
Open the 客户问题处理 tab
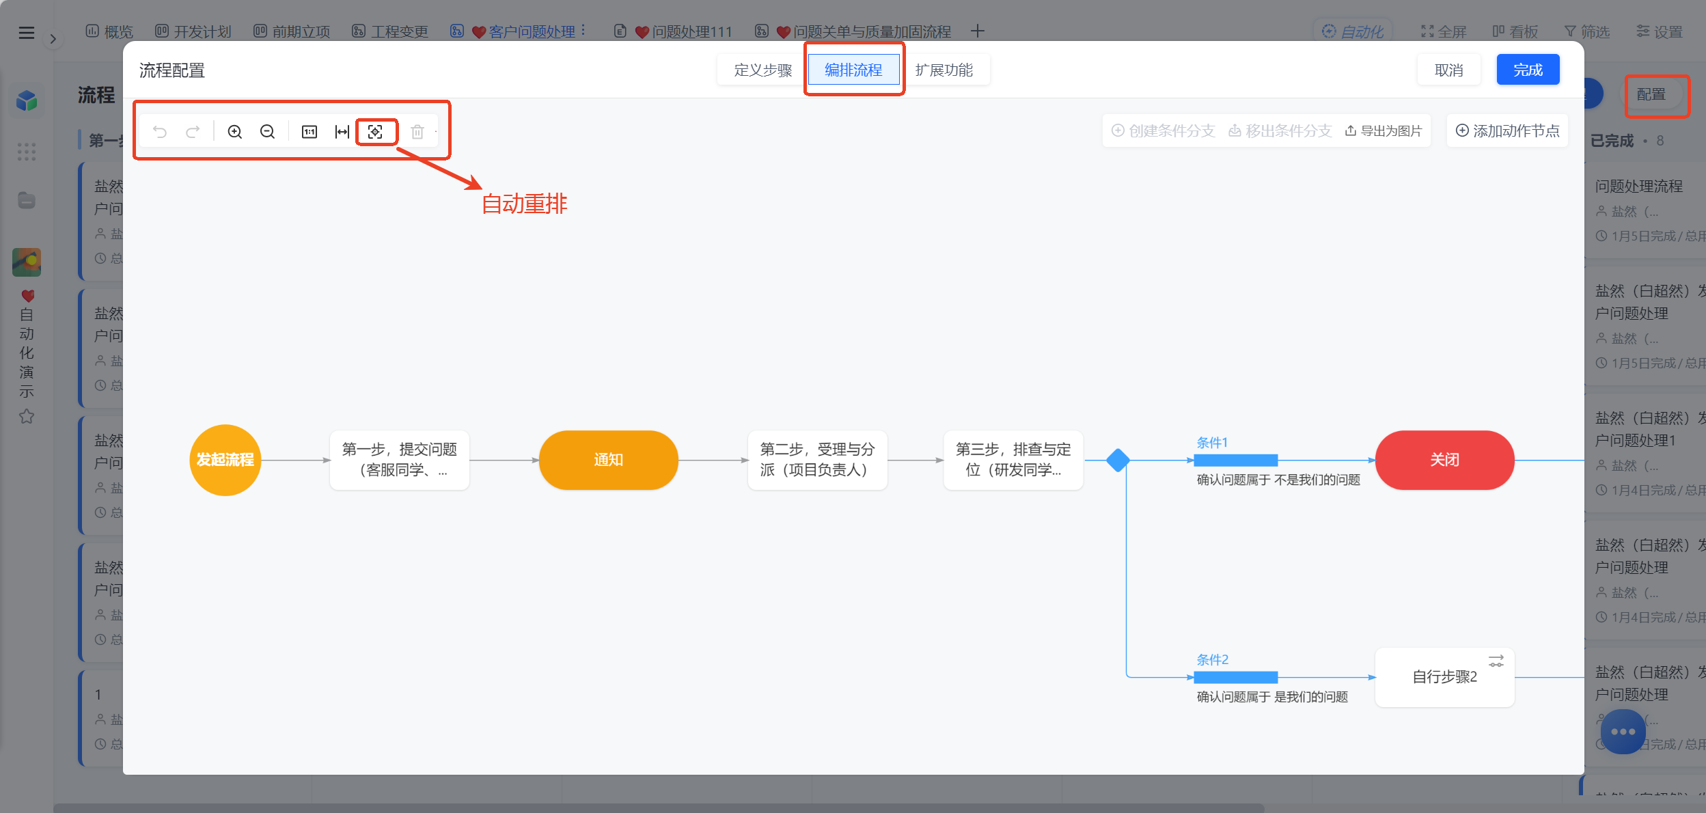click(x=512, y=31)
